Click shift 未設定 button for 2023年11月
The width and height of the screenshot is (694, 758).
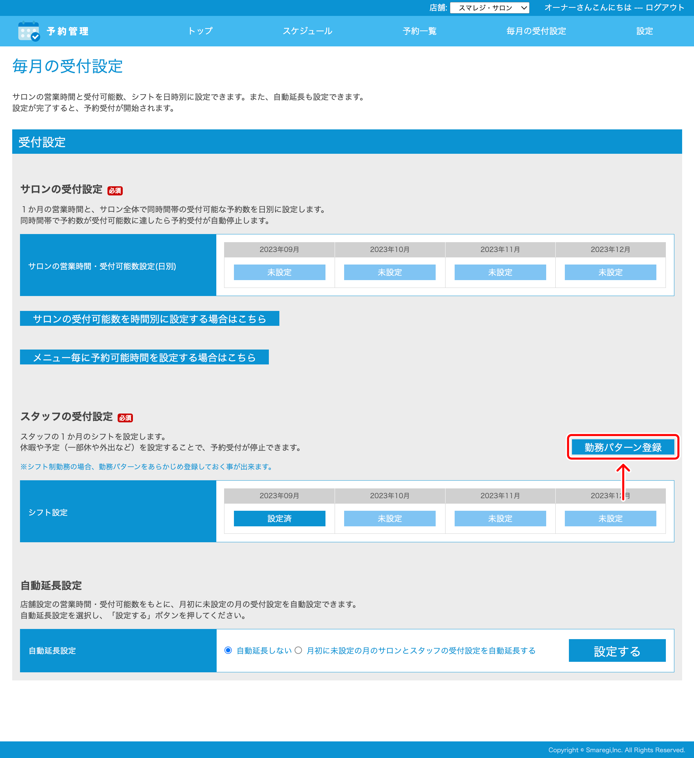point(500,519)
